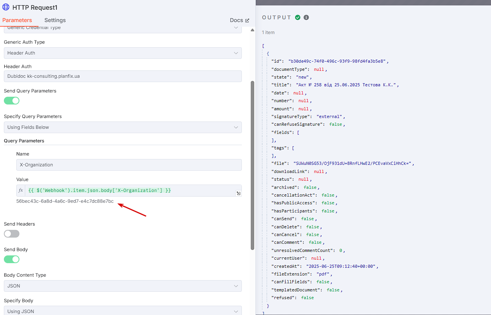This screenshot has width=491, height=315.
Task: Switch to the Settings tab
Action: coord(55,20)
